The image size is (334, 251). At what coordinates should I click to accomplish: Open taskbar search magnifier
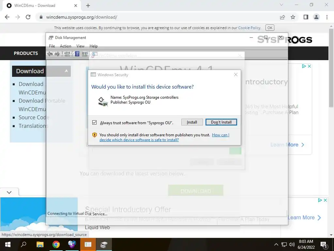click(23, 244)
